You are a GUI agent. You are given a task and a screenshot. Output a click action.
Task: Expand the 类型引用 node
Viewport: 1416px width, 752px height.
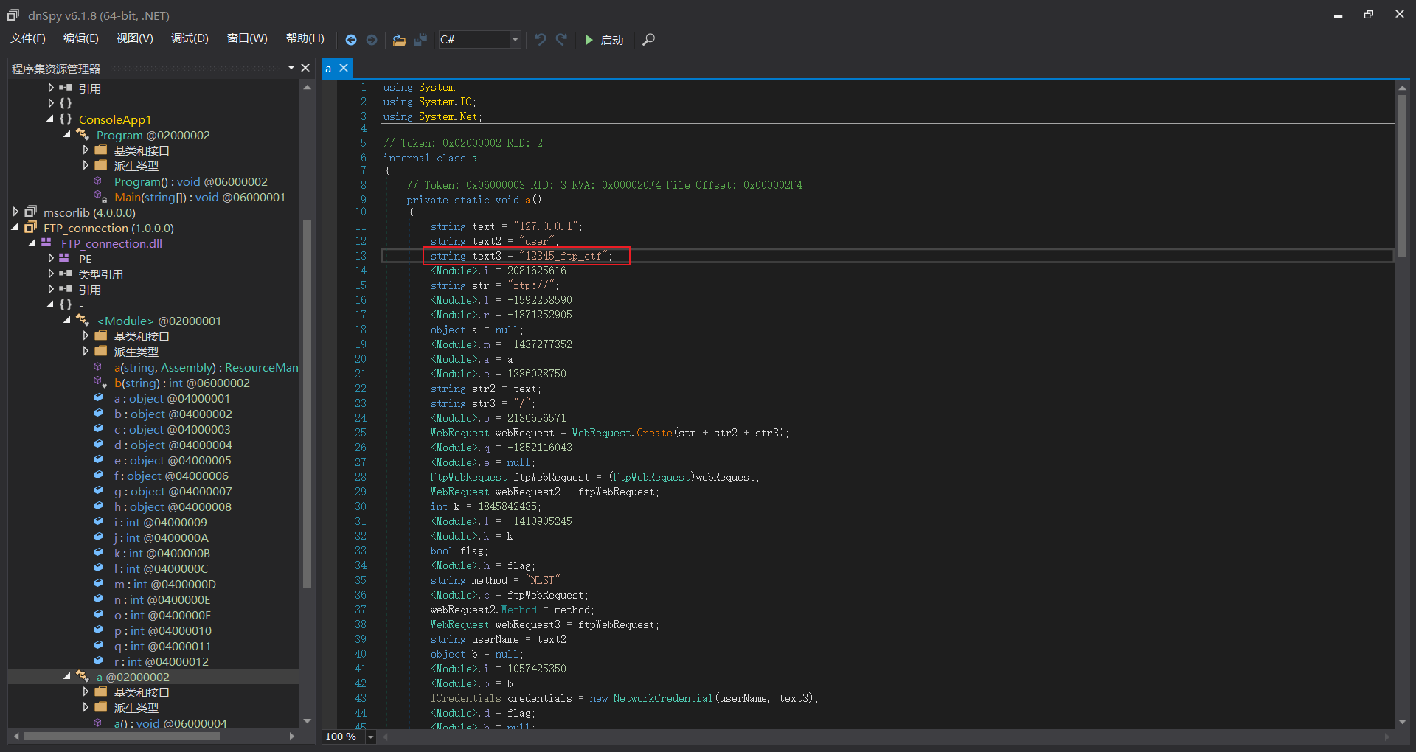[x=50, y=274]
